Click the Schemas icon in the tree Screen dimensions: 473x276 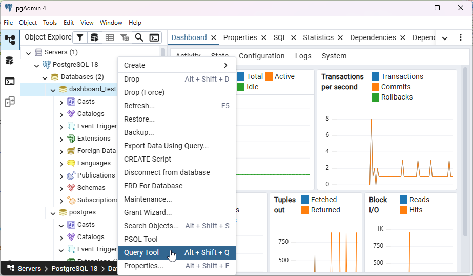pos(71,188)
